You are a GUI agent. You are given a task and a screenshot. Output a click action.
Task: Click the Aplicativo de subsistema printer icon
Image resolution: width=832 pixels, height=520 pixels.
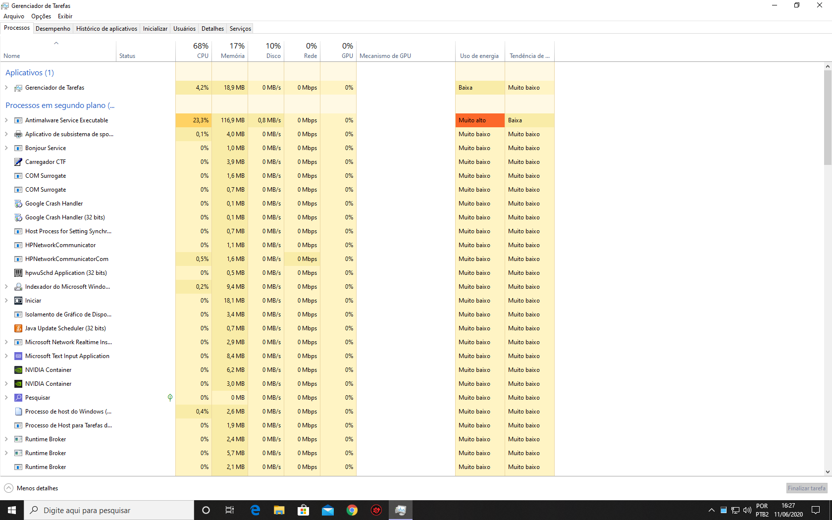18,134
